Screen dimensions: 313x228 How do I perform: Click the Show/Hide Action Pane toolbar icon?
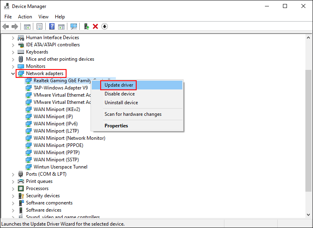pyautogui.click(x=61, y=26)
